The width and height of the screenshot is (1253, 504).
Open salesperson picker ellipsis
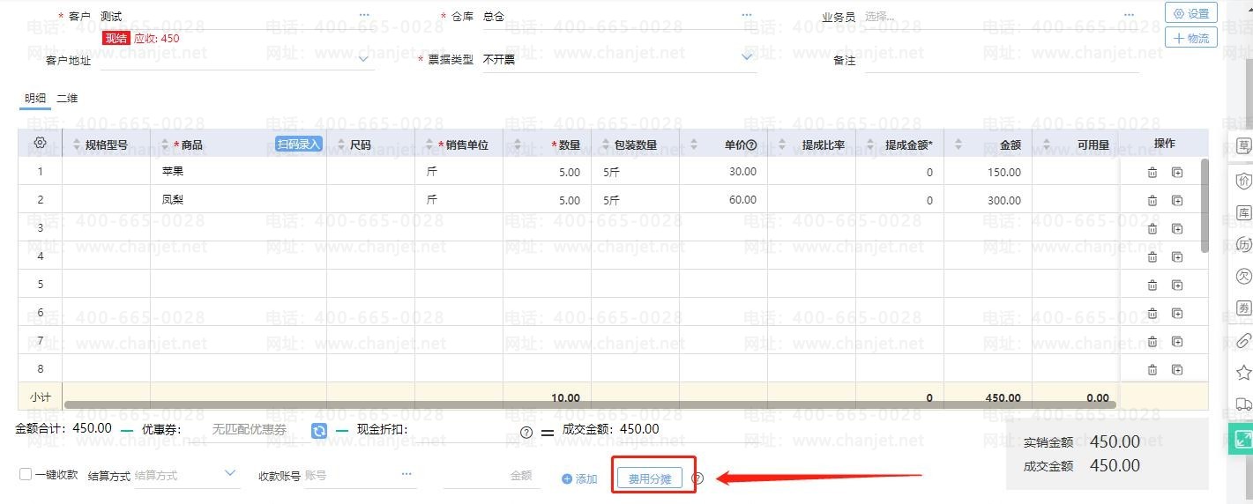point(1129,16)
